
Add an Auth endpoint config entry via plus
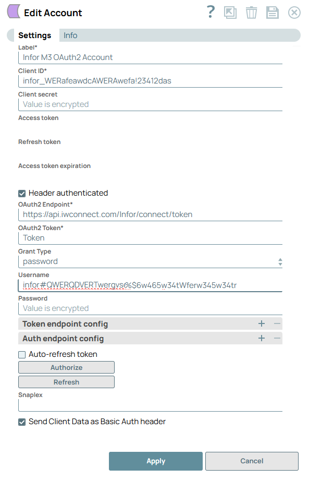pyautogui.click(x=261, y=338)
